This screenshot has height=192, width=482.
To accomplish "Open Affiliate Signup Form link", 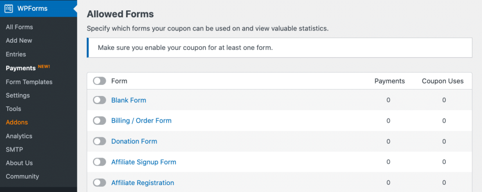I will click(x=143, y=162).
